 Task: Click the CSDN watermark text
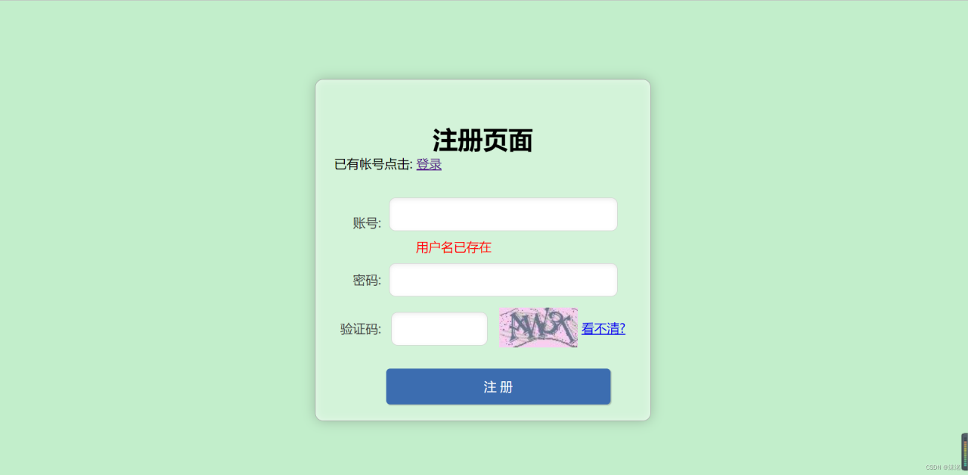[943, 467]
